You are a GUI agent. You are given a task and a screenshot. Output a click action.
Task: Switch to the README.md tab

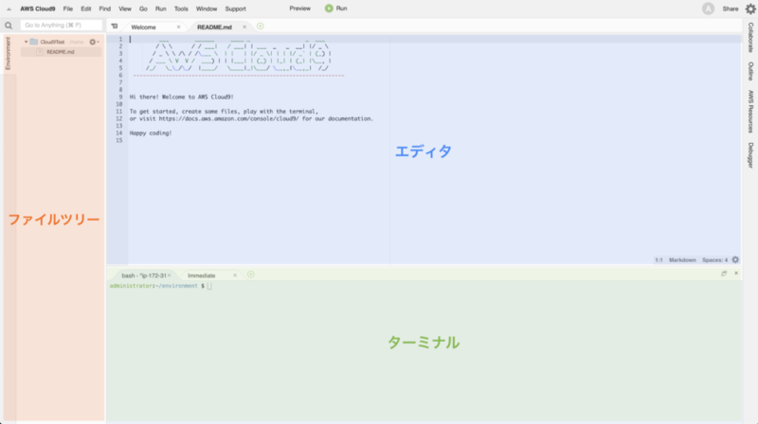[x=214, y=27]
